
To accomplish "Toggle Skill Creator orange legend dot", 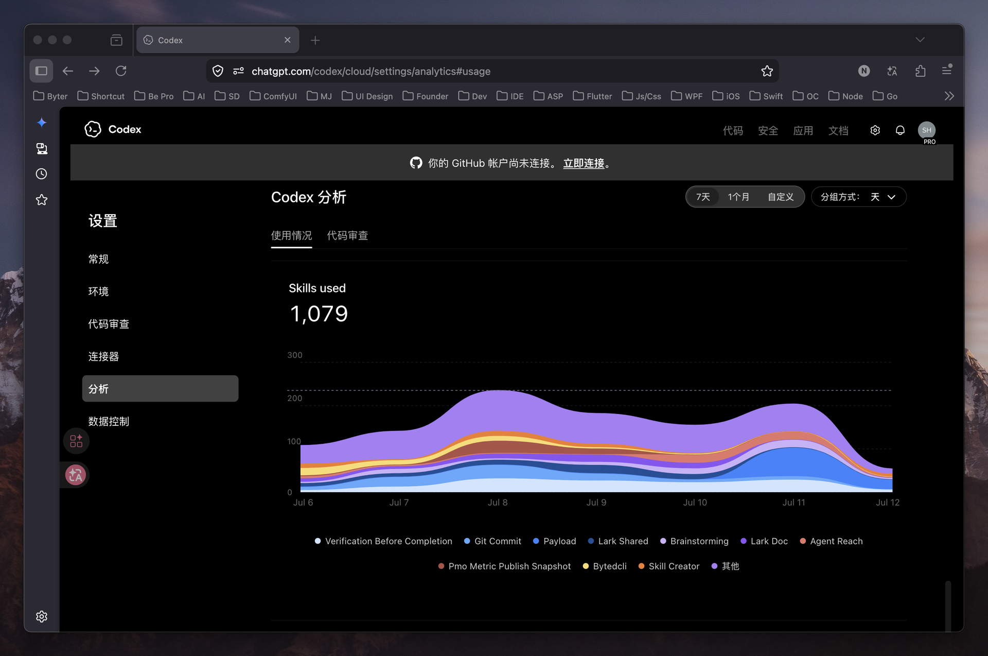I will point(641,566).
